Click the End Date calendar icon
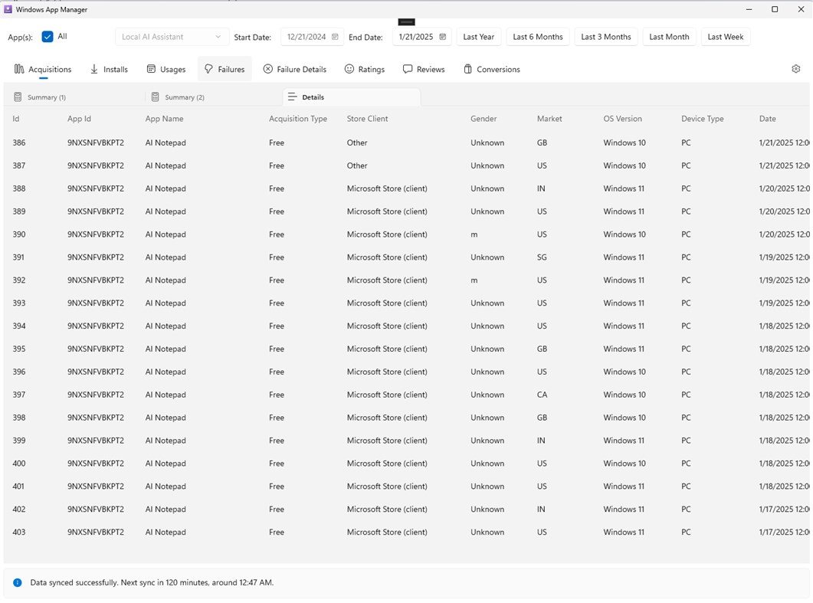This screenshot has width=813, height=603. pos(442,37)
